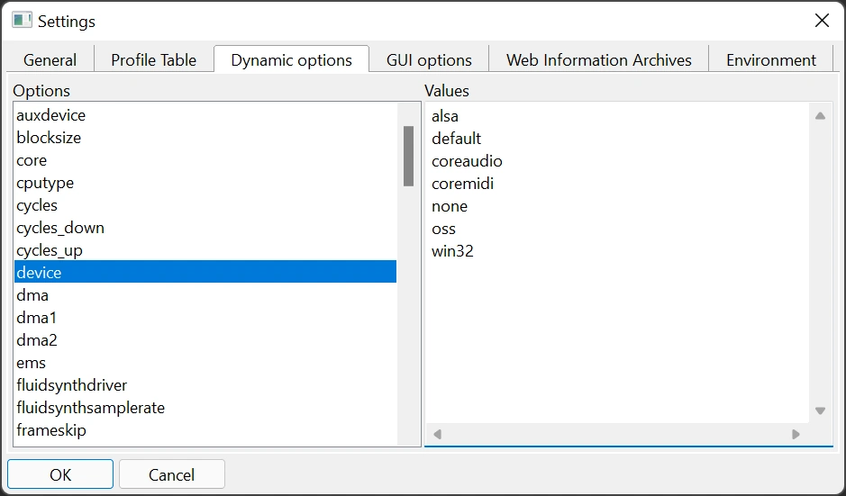The image size is (846, 496).
Task: Choose the coreaudio value
Action: [x=467, y=161]
